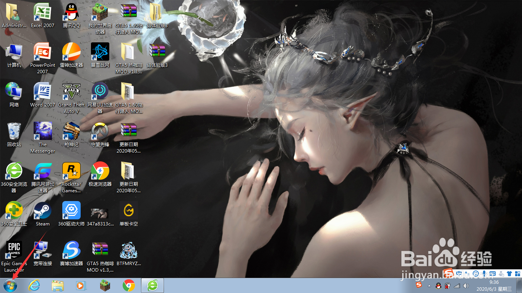Open the 计算机 desktop icon
Image resolution: width=522 pixels, height=293 pixels.
click(14, 52)
